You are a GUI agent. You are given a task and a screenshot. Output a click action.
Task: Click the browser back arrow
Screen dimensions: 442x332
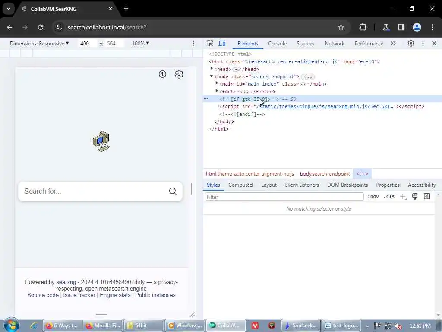(x=9, y=27)
